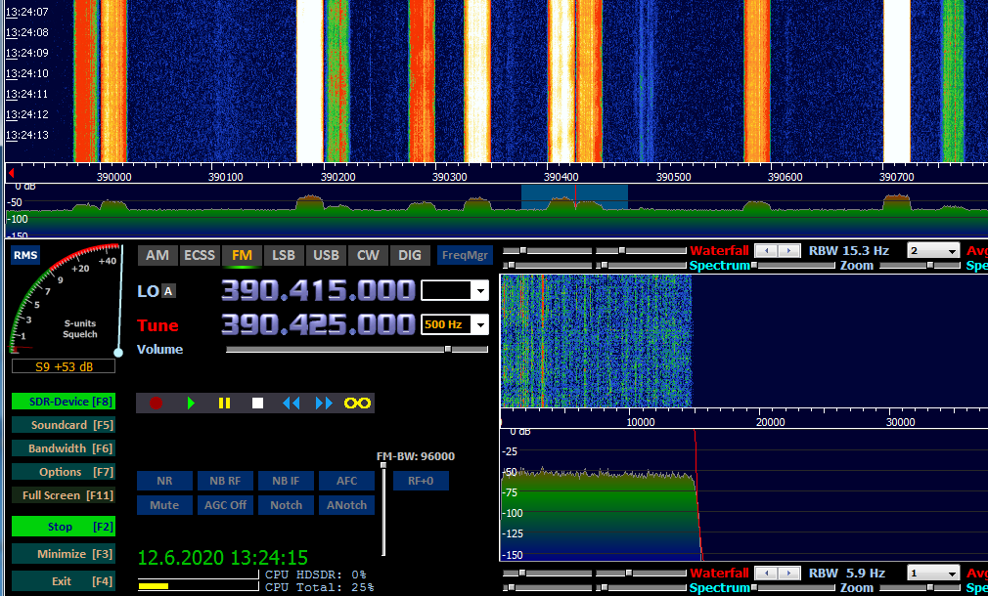Open the dropdown showing 1 near RBW 5.9 Hz
The image size is (988, 596).
click(x=933, y=573)
